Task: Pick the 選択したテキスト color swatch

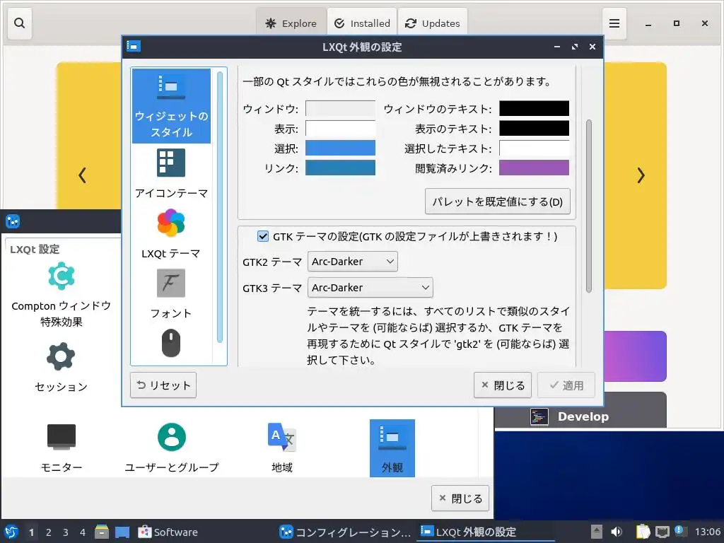Action: pos(535,148)
